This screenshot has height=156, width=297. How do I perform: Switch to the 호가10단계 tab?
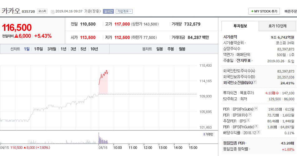click(277, 26)
